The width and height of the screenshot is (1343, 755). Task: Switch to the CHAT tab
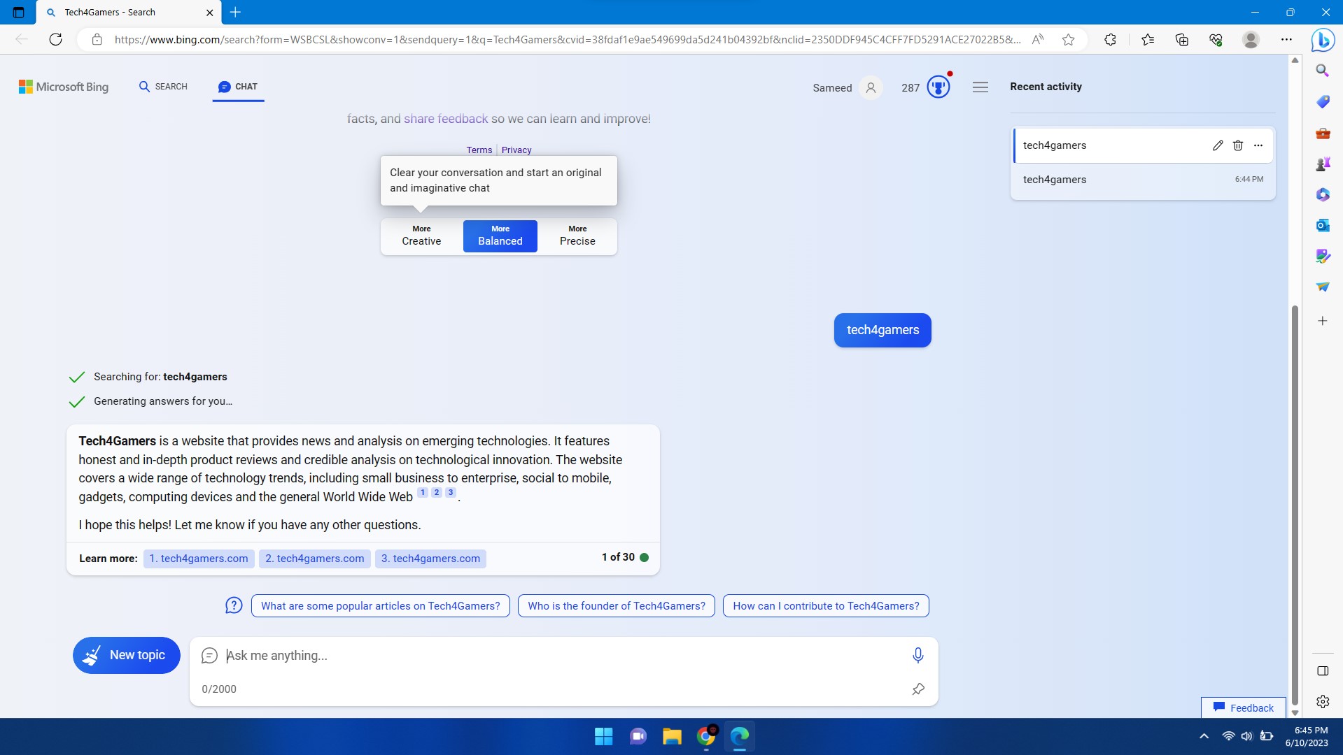coord(238,87)
